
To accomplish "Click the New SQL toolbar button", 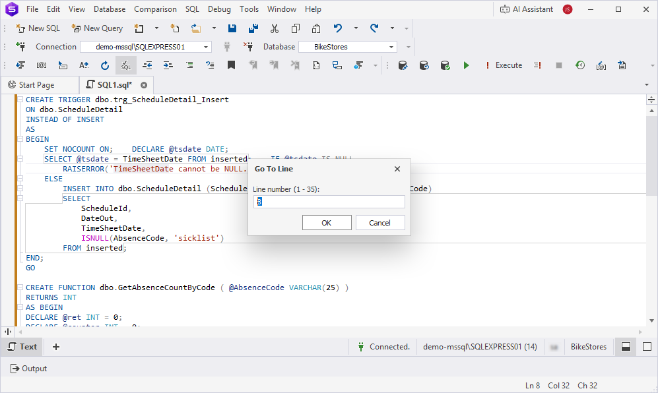I will coord(38,28).
